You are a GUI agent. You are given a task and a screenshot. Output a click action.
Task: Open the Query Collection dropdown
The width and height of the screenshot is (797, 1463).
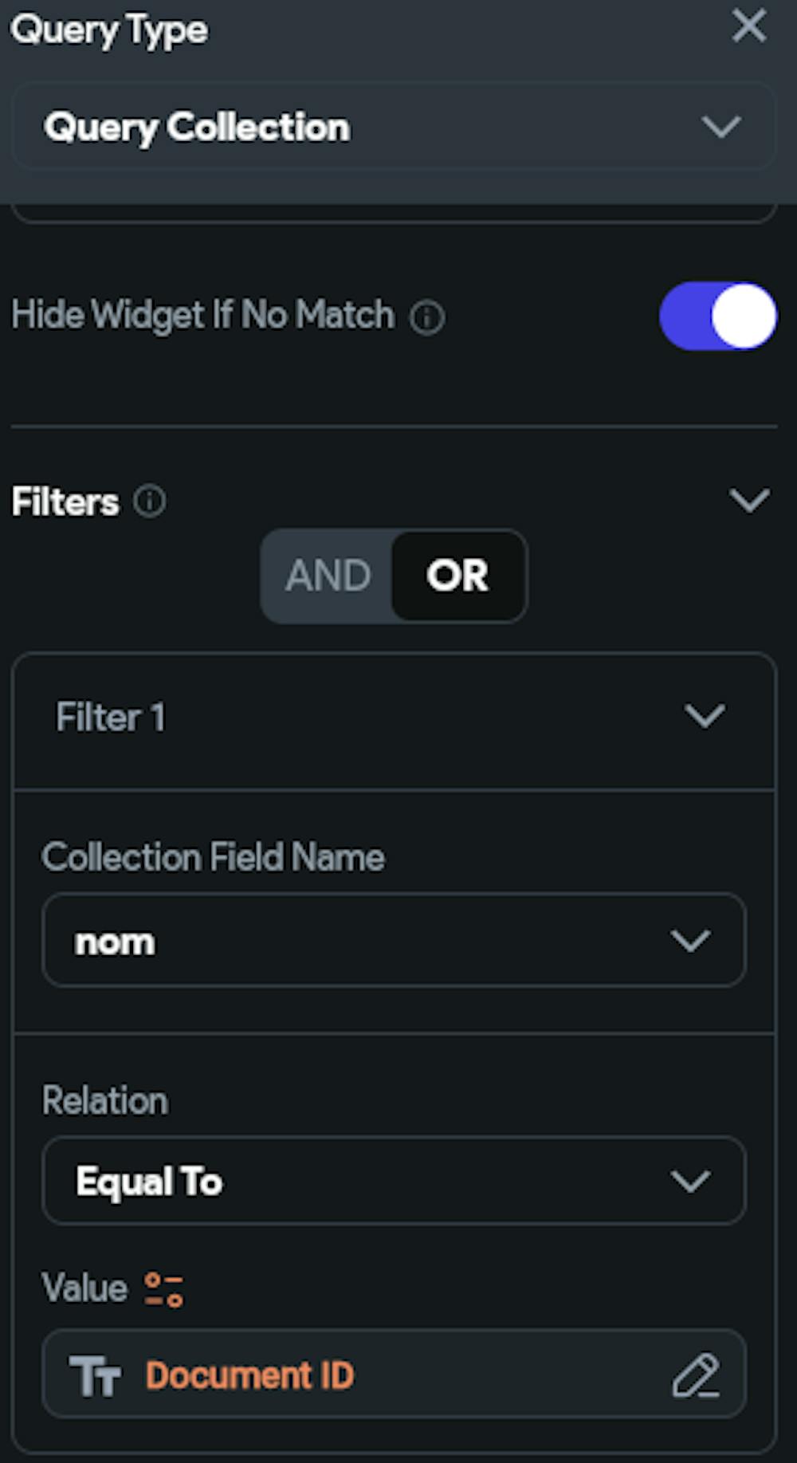coord(392,127)
